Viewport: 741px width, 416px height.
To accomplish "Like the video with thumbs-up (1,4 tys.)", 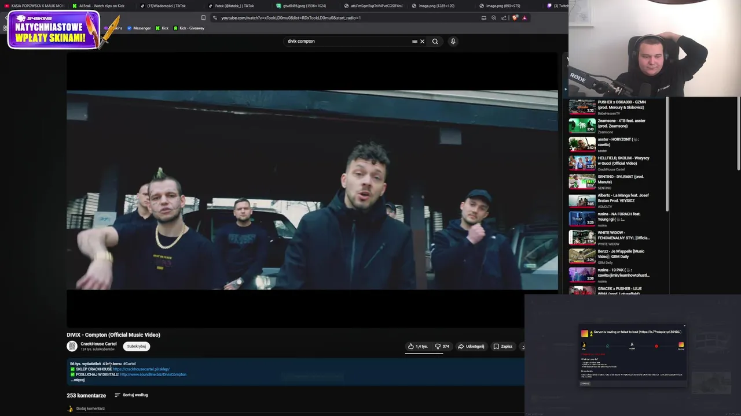I will click(x=417, y=346).
